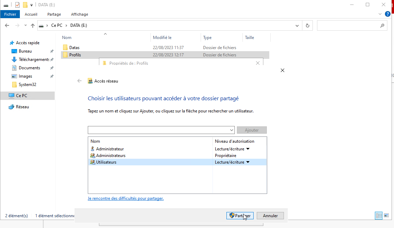Click the properties icon in the title bar

coord(17,5)
